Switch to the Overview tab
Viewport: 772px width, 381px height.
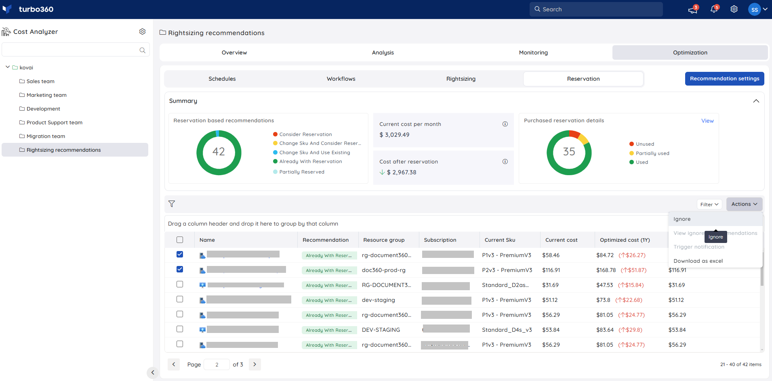click(234, 52)
